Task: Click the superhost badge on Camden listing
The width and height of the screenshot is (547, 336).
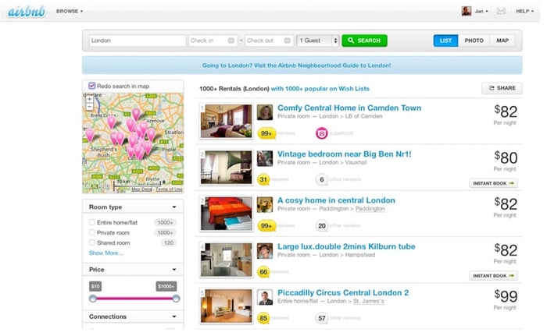Action: pyautogui.click(x=322, y=133)
